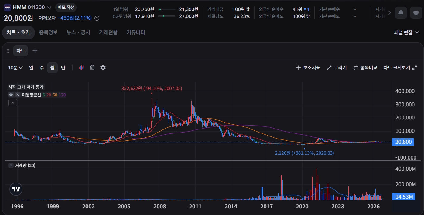Image resolution: width=424 pixels, height=215 pixels.
Task: Click the 거래대금 100위 밖 value
Action: pyautogui.click(x=241, y=9)
